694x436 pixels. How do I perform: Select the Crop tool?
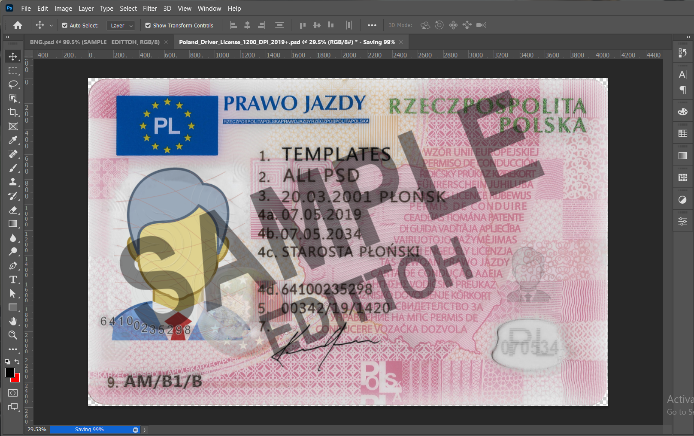[x=13, y=112]
